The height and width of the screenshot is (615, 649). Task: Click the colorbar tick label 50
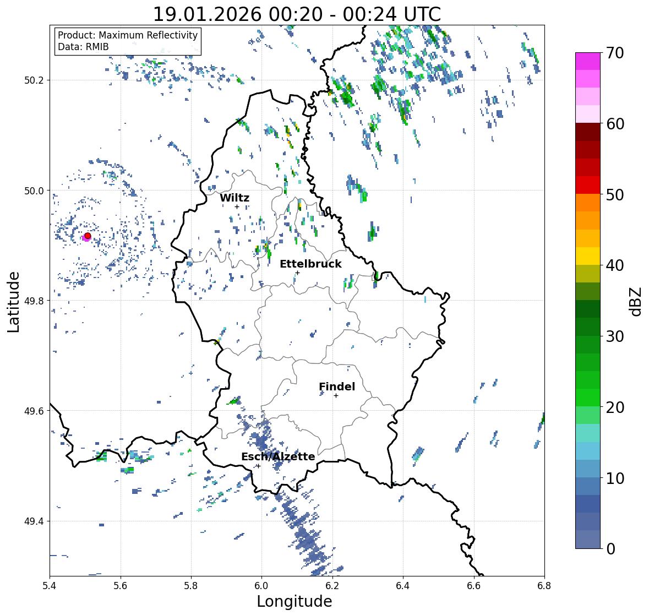[x=615, y=194]
